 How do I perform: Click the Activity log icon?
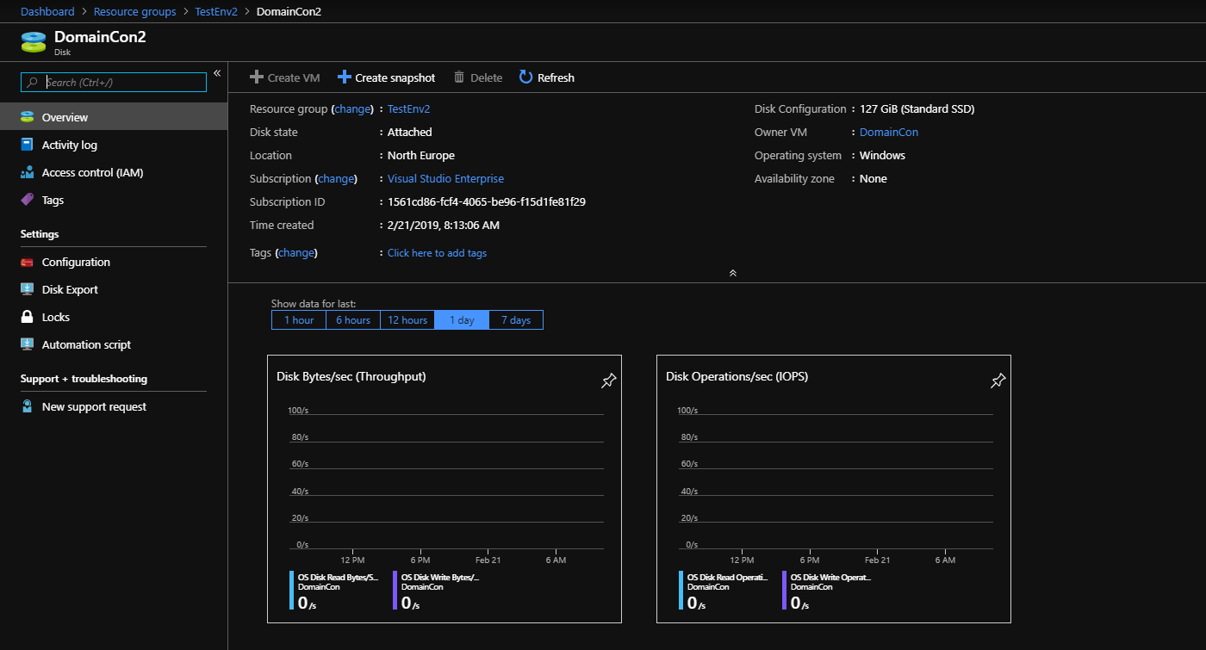(27, 145)
